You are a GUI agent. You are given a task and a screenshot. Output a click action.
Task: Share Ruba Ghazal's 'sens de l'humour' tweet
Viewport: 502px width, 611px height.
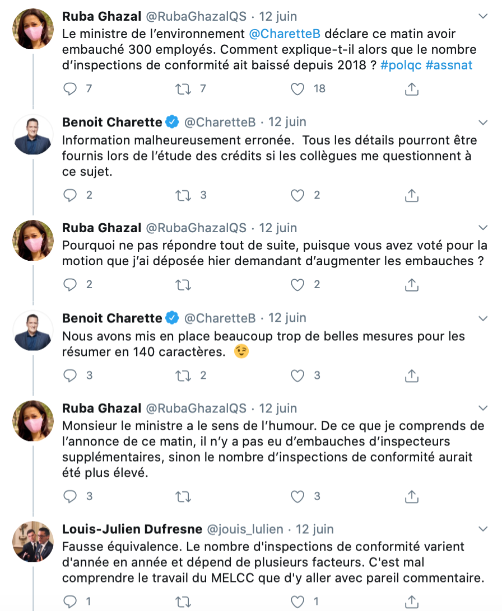tap(411, 496)
